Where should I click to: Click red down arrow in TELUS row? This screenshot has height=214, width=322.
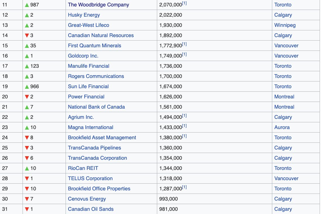click(x=27, y=179)
